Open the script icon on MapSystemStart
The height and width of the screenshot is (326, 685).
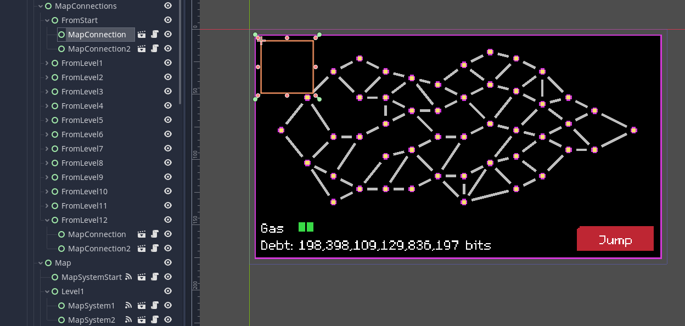coord(155,277)
